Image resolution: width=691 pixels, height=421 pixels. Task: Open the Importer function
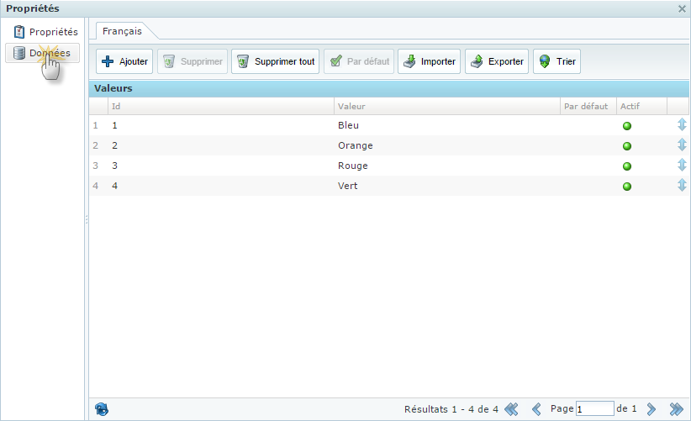tap(429, 61)
